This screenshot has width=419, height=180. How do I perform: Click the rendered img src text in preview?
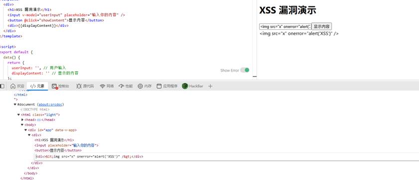click(x=299, y=33)
